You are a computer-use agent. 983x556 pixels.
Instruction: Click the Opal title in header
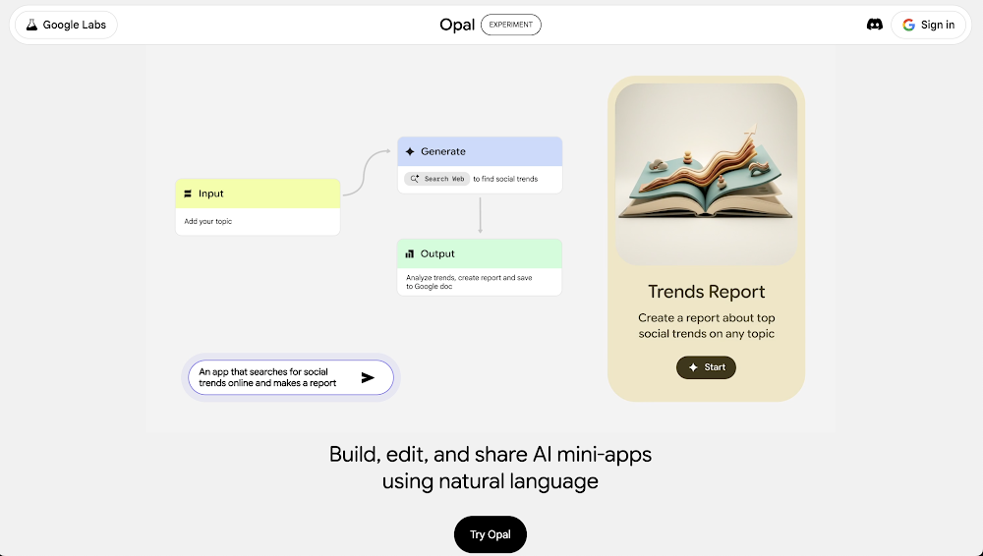pyautogui.click(x=457, y=25)
